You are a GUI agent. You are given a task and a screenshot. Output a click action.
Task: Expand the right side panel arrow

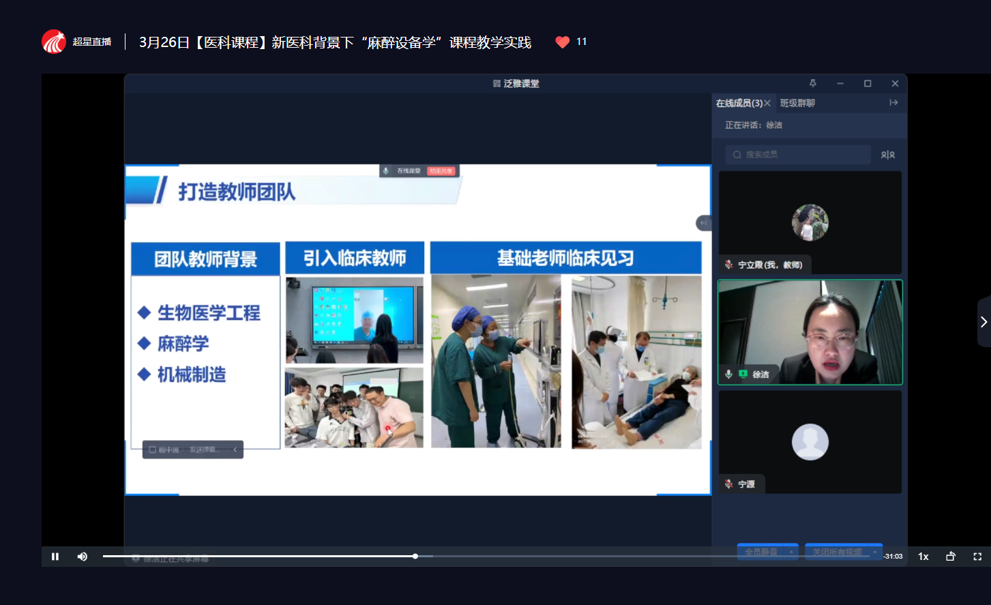click(x=983, y=322)
